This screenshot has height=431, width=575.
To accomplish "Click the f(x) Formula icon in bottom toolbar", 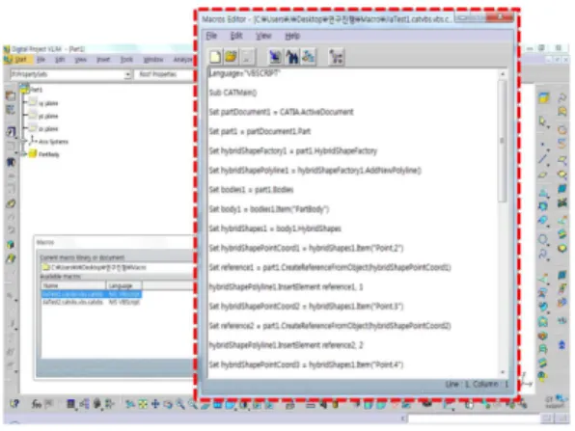I will click(x=36, y=404).
